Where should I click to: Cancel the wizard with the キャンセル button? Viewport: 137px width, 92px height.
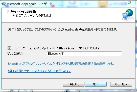coord(121,84)
